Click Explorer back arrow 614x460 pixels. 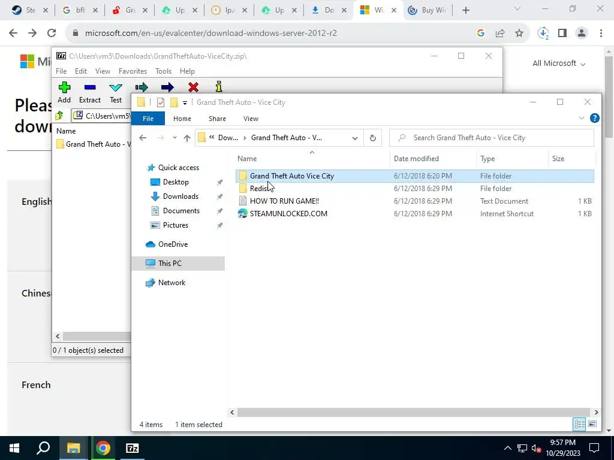point(143,138)
